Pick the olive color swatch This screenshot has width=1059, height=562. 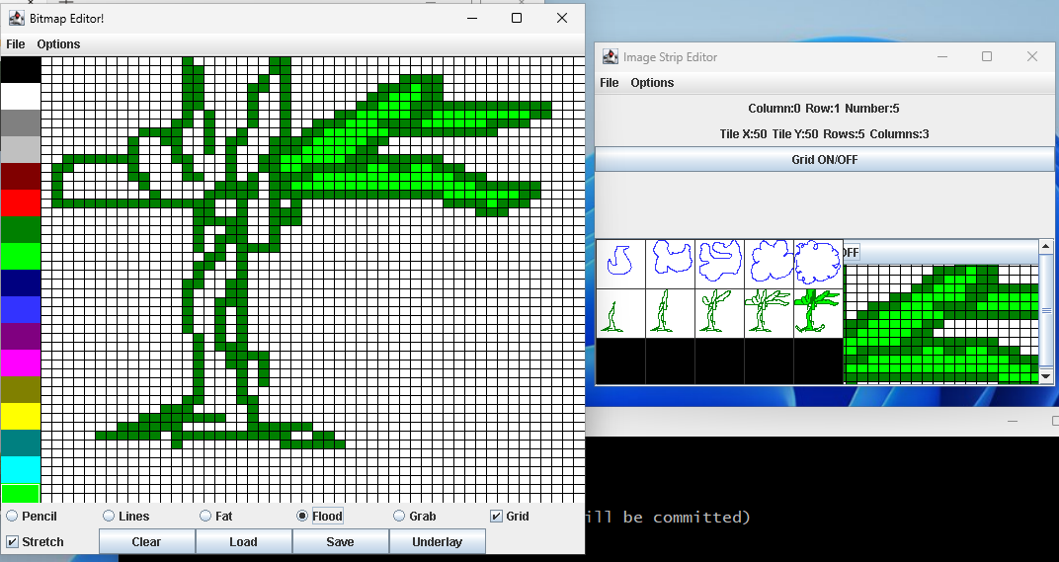click(x=21, y=390)
